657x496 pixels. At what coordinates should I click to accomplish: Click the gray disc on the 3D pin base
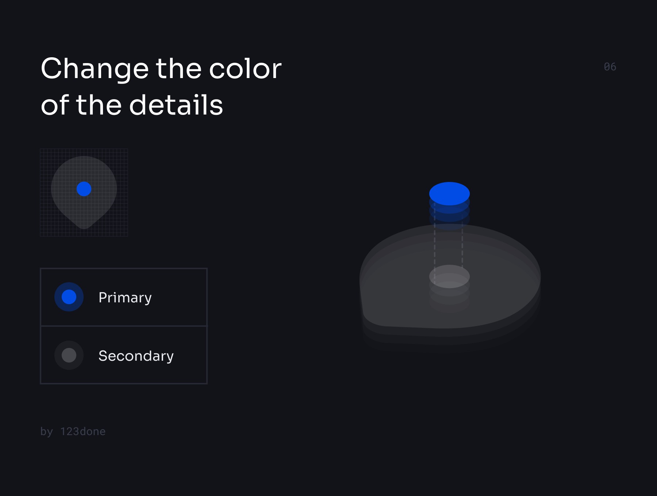(449, 276)
